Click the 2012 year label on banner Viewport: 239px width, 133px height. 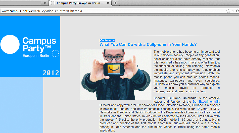point(51,73)
